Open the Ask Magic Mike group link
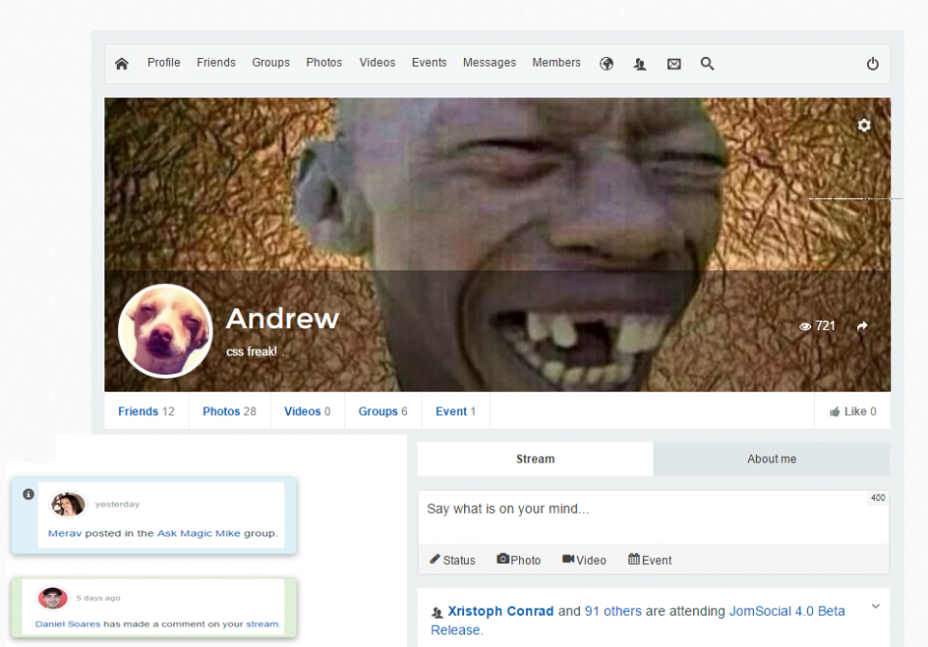 click(x=198, y=533)
